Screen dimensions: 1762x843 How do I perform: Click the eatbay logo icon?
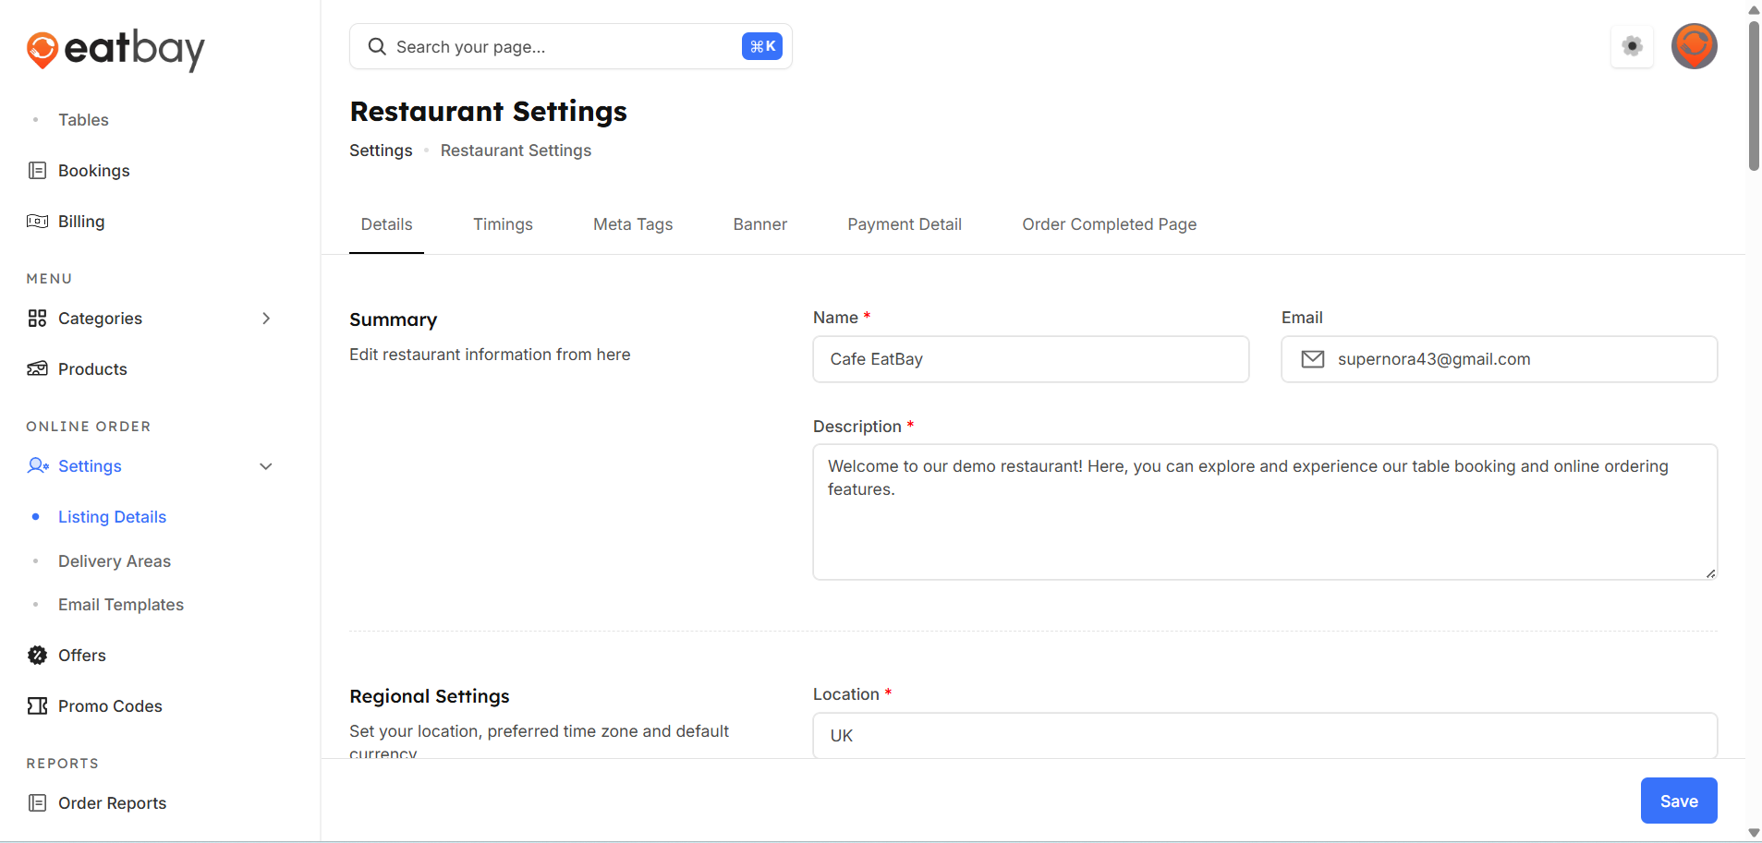click(x=43, y=50)
